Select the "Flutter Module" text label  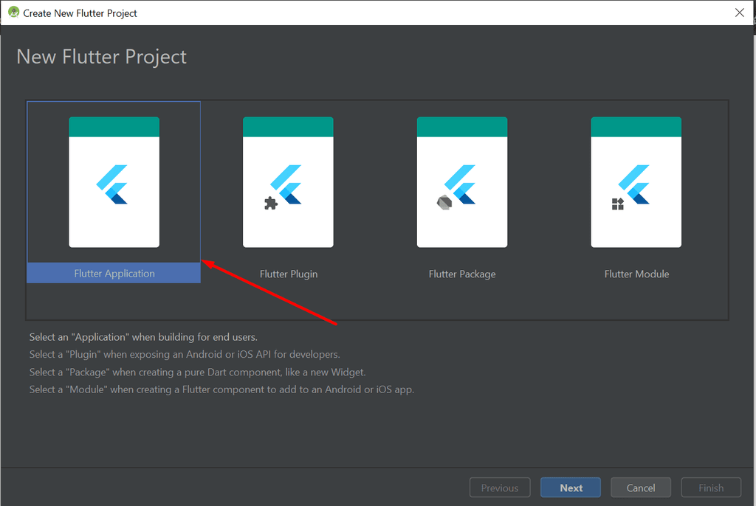[x=636, y=274]
